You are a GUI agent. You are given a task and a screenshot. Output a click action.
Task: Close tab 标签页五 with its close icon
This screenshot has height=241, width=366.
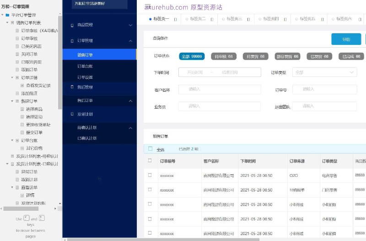322,19
